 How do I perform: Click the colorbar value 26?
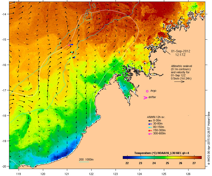click(x=181, y=163)
